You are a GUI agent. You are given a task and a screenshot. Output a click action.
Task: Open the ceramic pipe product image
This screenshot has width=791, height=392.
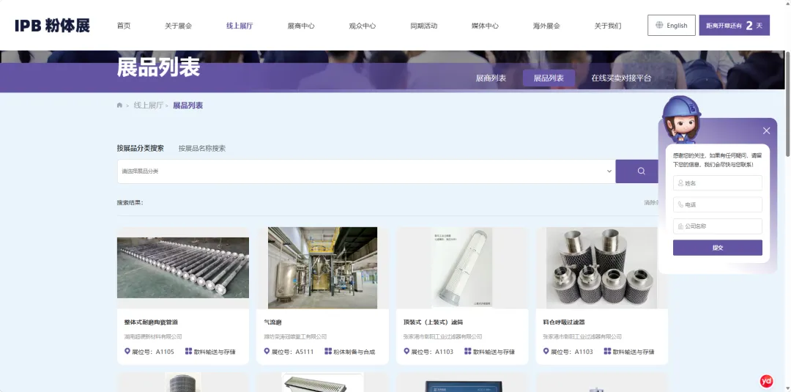click(x=182, y=268)
